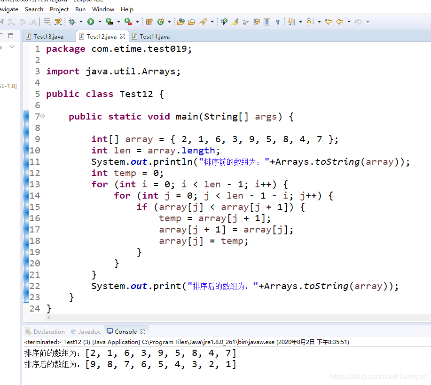Click the green Run button in the toolbar

pos(91,22)
